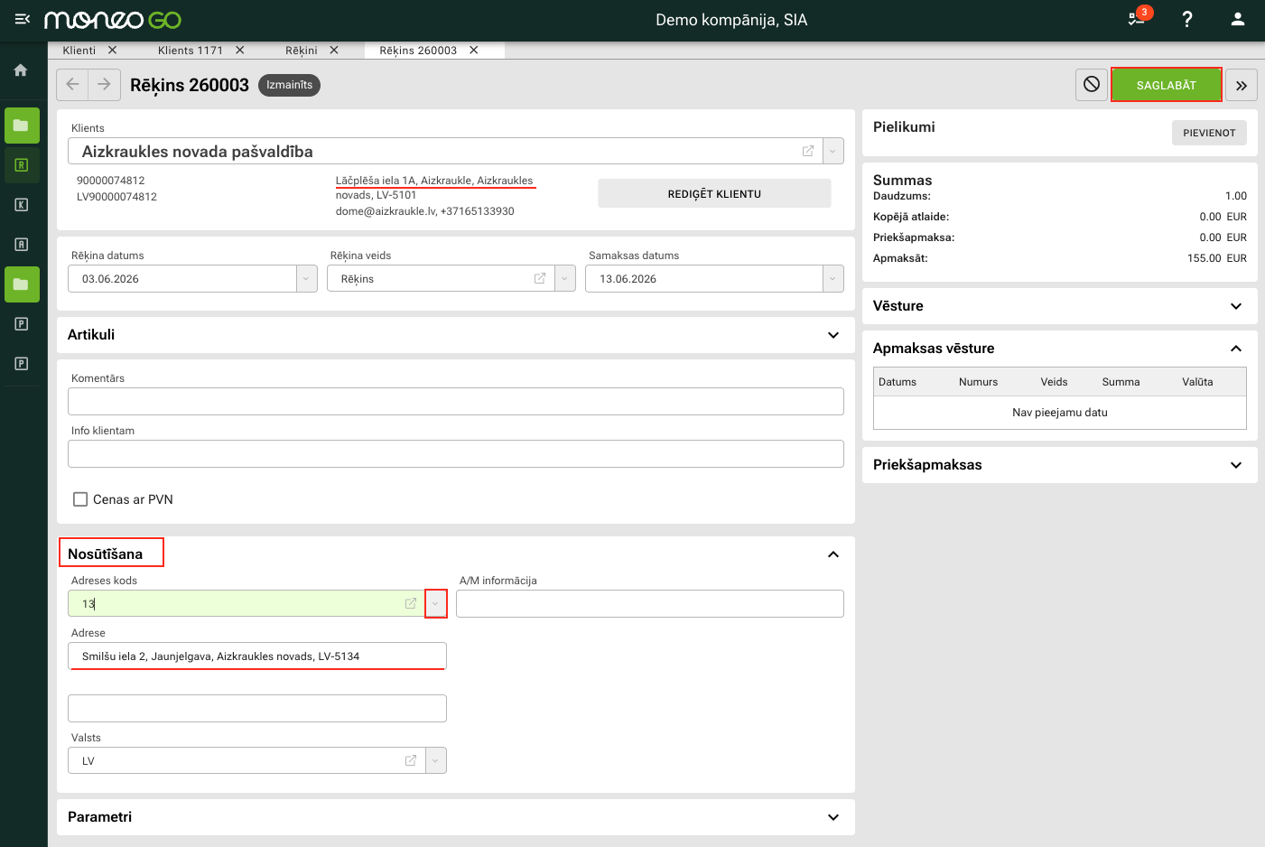Open the A sidebar icon

pos(22,245)
